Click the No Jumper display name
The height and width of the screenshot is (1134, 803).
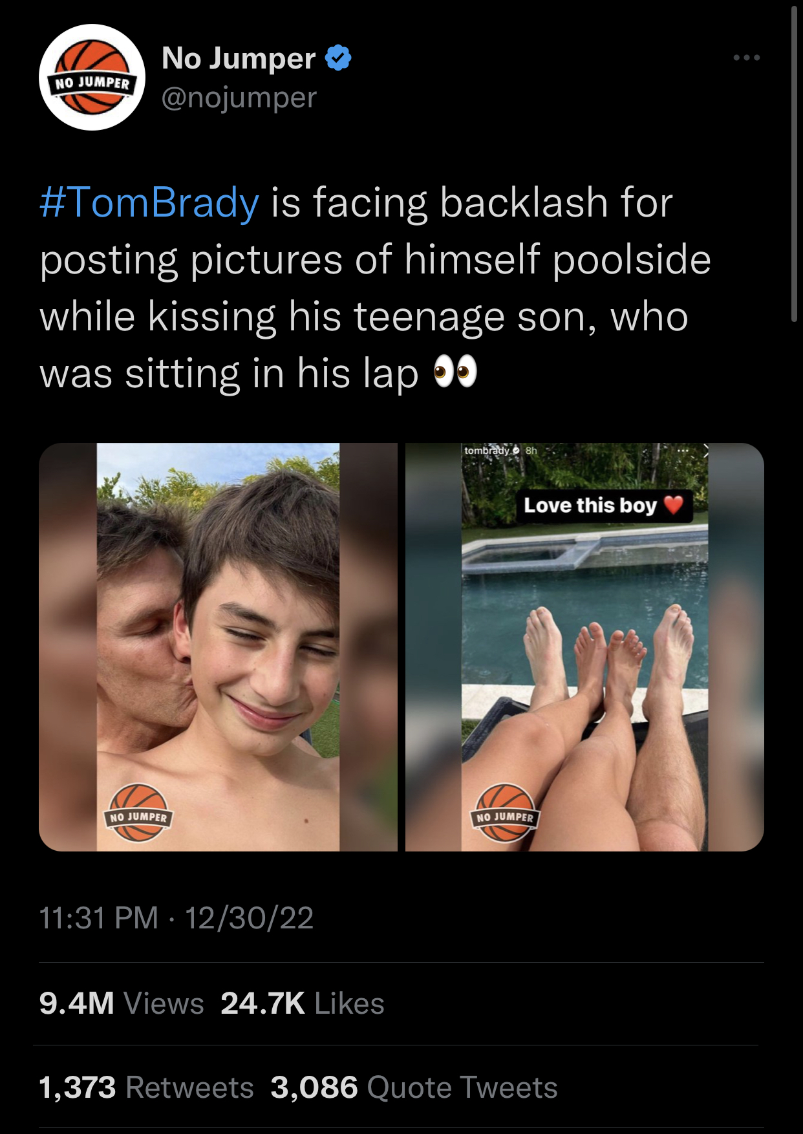point(239,58)
